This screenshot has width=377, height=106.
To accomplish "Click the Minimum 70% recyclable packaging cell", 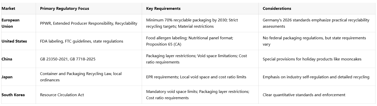I will tap(192, 23).
